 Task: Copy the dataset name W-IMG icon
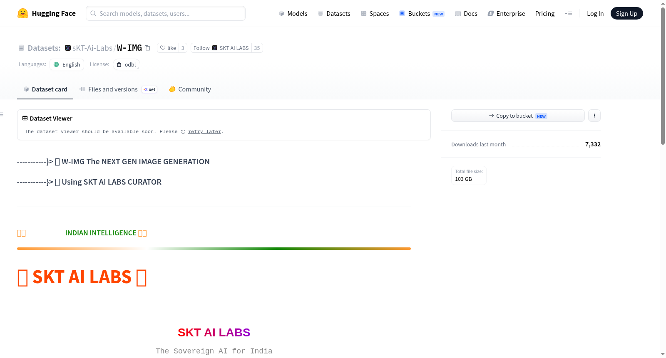tap(147, 48)
